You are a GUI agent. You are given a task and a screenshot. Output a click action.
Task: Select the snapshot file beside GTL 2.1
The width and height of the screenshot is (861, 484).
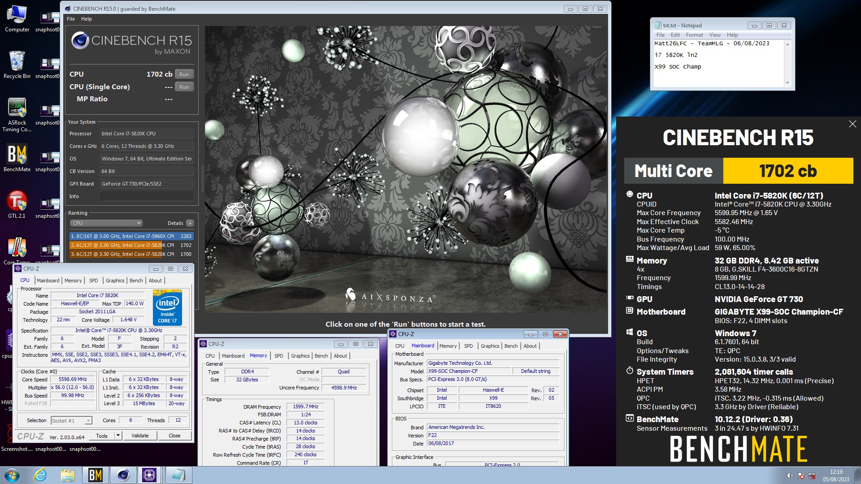click(48, 208)
